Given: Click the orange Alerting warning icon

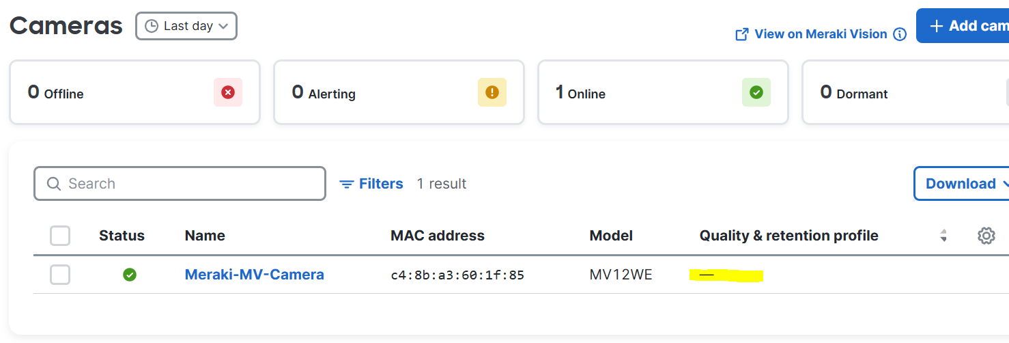Looking at the screenshot, I should (x=492, y=92).
